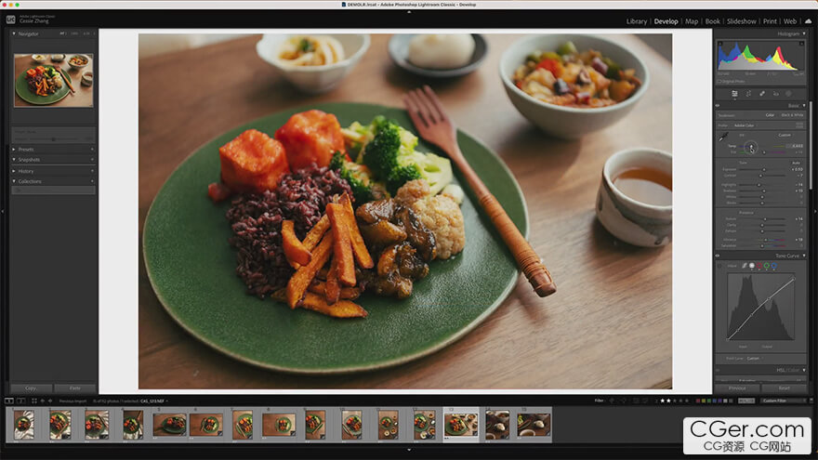
Task: Add a new snapshot with plus icon
Action: 92,160
